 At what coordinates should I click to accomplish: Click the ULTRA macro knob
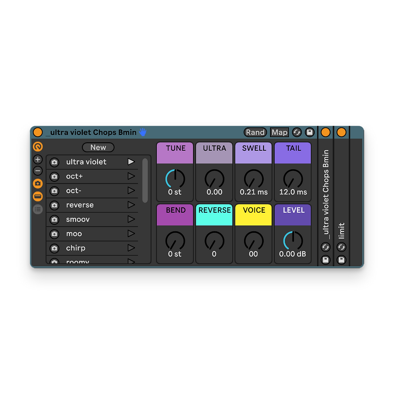click(214, 179)
